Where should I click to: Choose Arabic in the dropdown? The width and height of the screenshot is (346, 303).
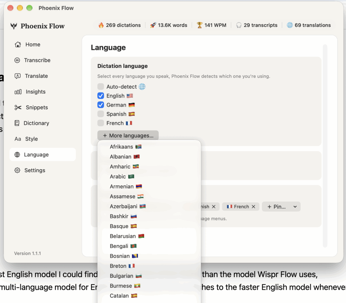point(149,176)
